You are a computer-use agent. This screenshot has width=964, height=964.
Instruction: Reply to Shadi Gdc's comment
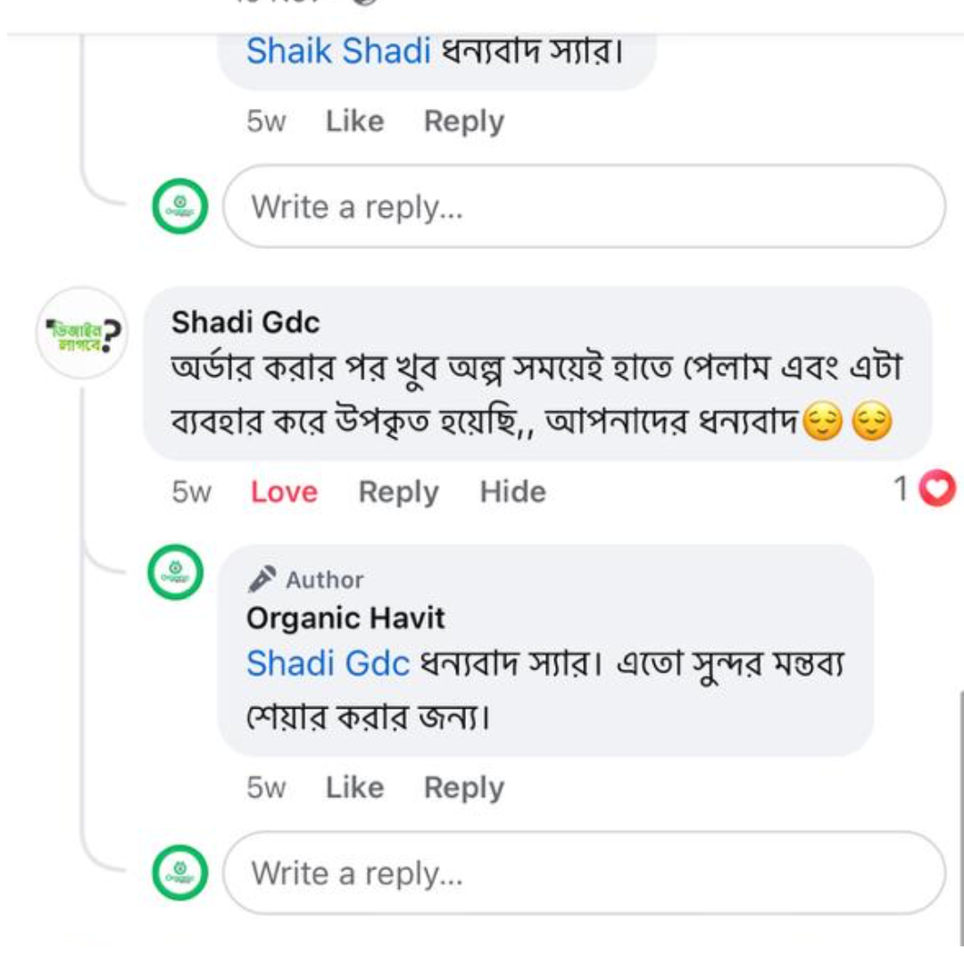click(x=398, y=492)
